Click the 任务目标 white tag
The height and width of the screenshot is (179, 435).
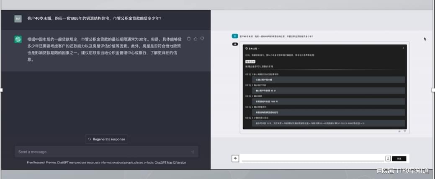click(250, 62)
